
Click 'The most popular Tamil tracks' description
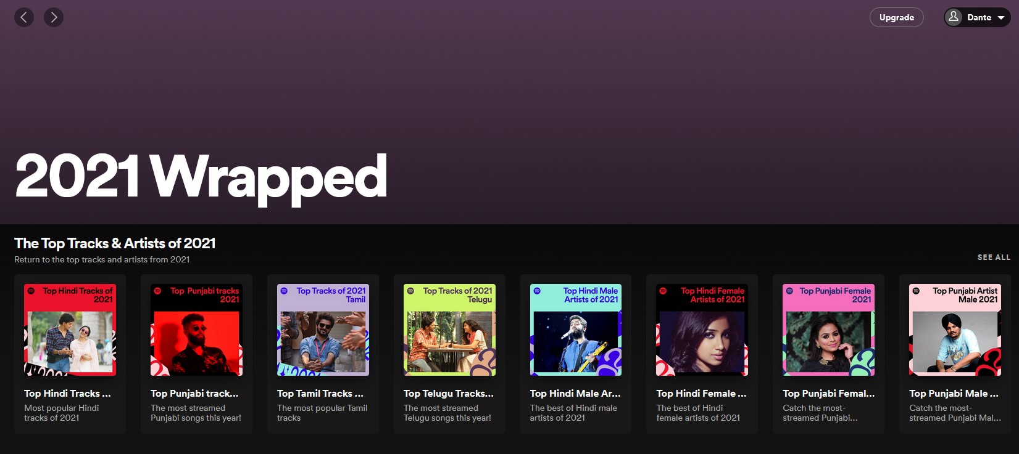tap(322, 413)
